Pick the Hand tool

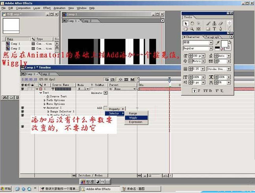point(186,29)
